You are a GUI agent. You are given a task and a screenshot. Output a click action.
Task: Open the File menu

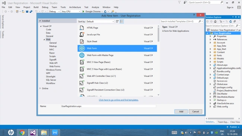(3, 7)
